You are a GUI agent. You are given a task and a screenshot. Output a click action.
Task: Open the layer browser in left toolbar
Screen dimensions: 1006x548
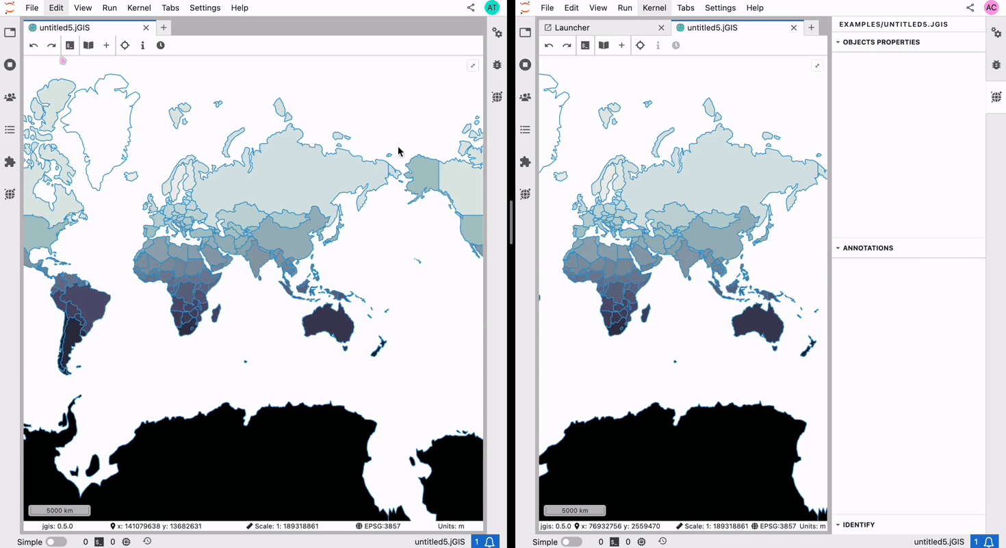coord(88,45)
